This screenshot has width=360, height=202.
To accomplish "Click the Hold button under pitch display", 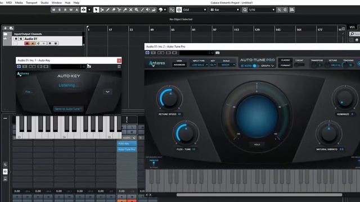I will 257,145.
